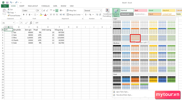Click column header G
Viewport: 182px width, 101px height.
68,27
